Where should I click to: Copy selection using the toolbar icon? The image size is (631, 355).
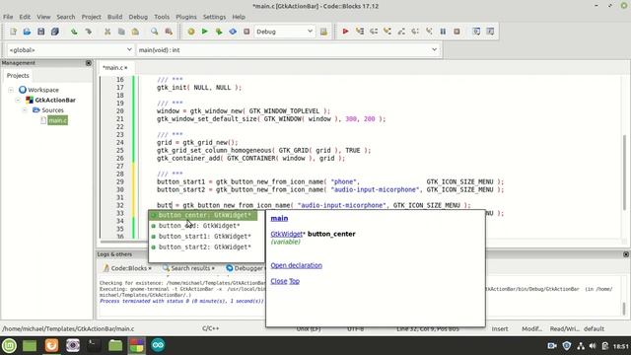[x=121, y=32]
